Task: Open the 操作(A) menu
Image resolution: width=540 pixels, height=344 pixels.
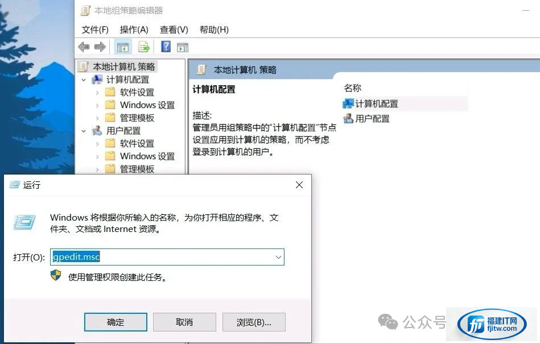Action: [134, 30]
